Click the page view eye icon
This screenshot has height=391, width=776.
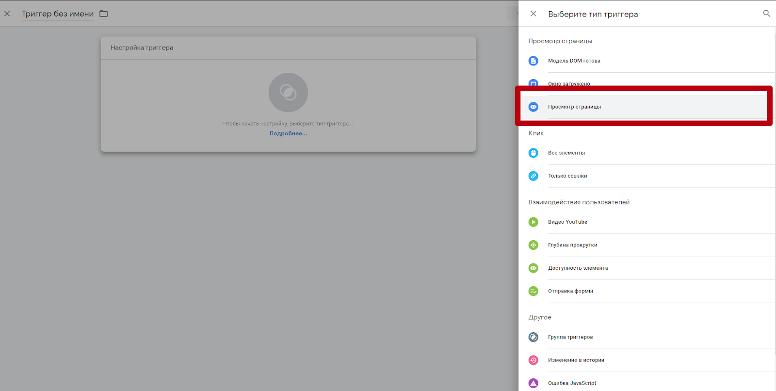click(533, 107)
